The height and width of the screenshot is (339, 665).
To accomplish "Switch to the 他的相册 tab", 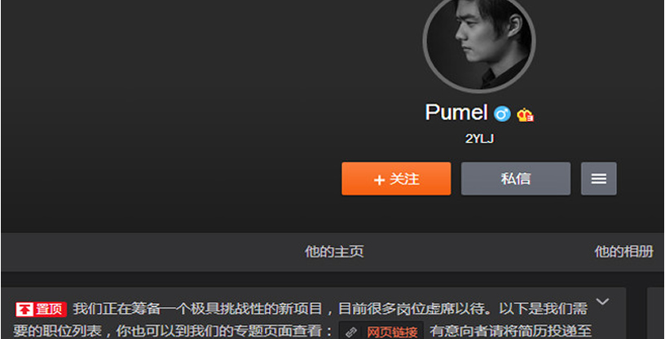I will [x=624, y=252].
